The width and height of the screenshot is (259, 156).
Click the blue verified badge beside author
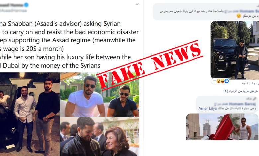[26, 5]
